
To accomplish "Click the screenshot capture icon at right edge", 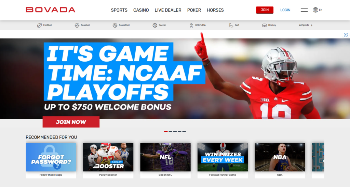I will click(x=346, y=35).
